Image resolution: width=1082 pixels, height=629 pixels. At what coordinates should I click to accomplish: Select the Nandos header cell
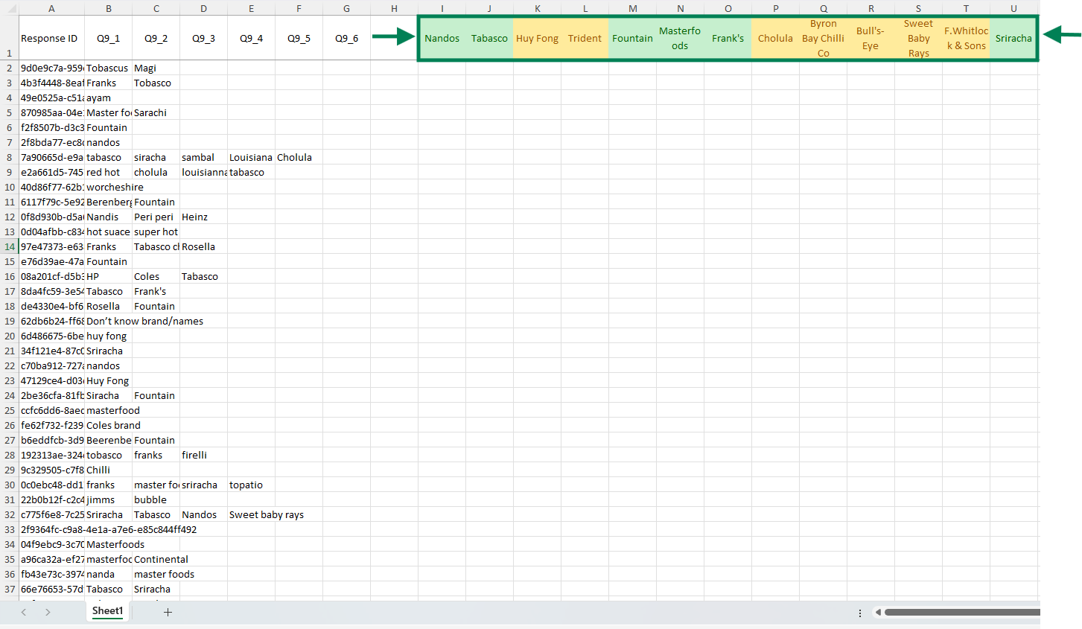tap(442, 38)
